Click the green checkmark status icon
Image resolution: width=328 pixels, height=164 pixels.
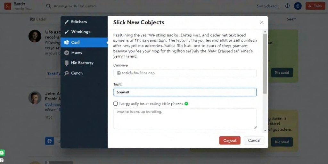tap(186, 103)
